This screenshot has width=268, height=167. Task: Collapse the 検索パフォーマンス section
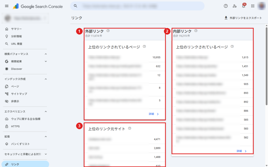[x=46, y=54]
